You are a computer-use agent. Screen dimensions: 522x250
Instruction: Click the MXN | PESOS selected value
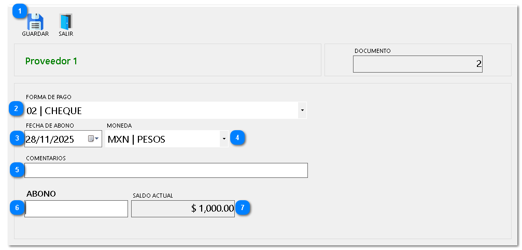[x=136, y=139]
